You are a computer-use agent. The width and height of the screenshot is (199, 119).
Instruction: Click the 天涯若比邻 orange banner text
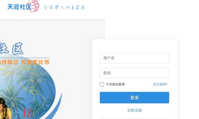[x=35, y=62]
